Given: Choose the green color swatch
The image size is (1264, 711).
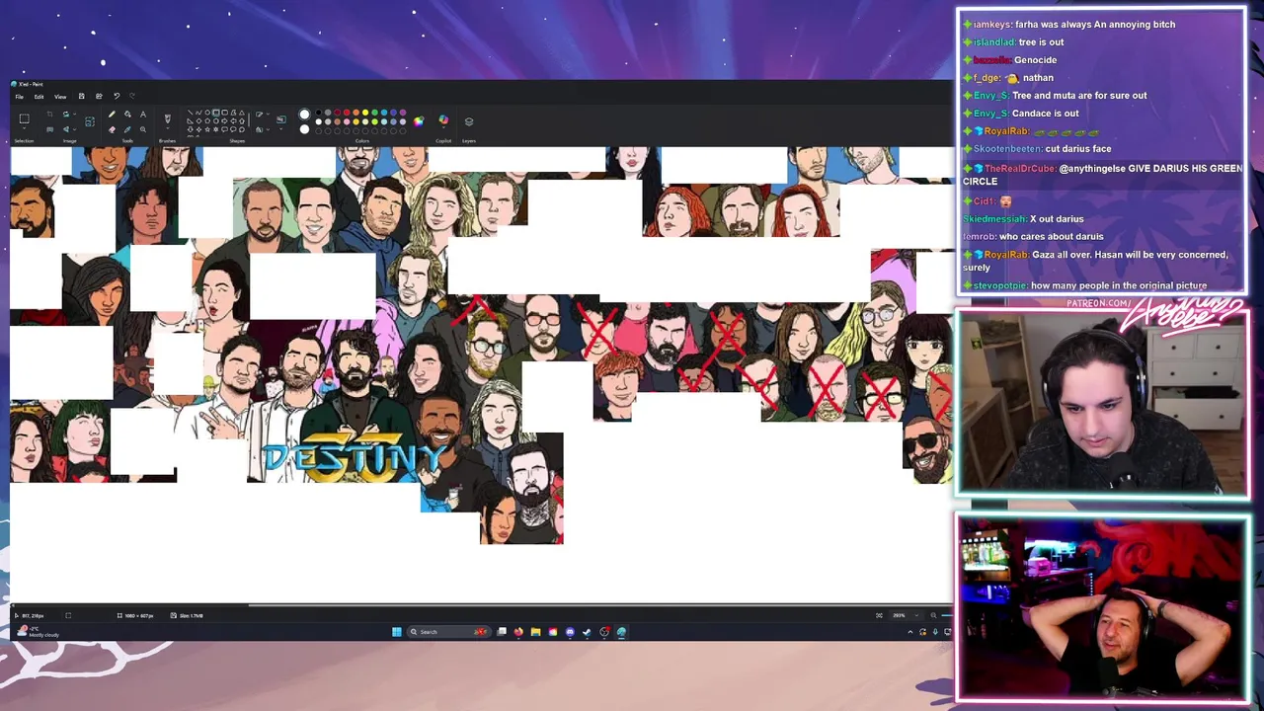Looking at the screenshot, I should (374, 113).
